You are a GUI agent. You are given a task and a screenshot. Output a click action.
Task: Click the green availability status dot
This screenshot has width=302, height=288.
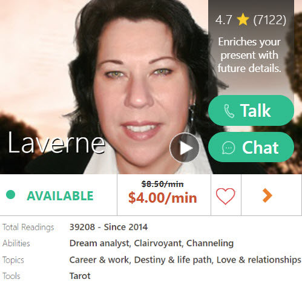coord(11,195)
